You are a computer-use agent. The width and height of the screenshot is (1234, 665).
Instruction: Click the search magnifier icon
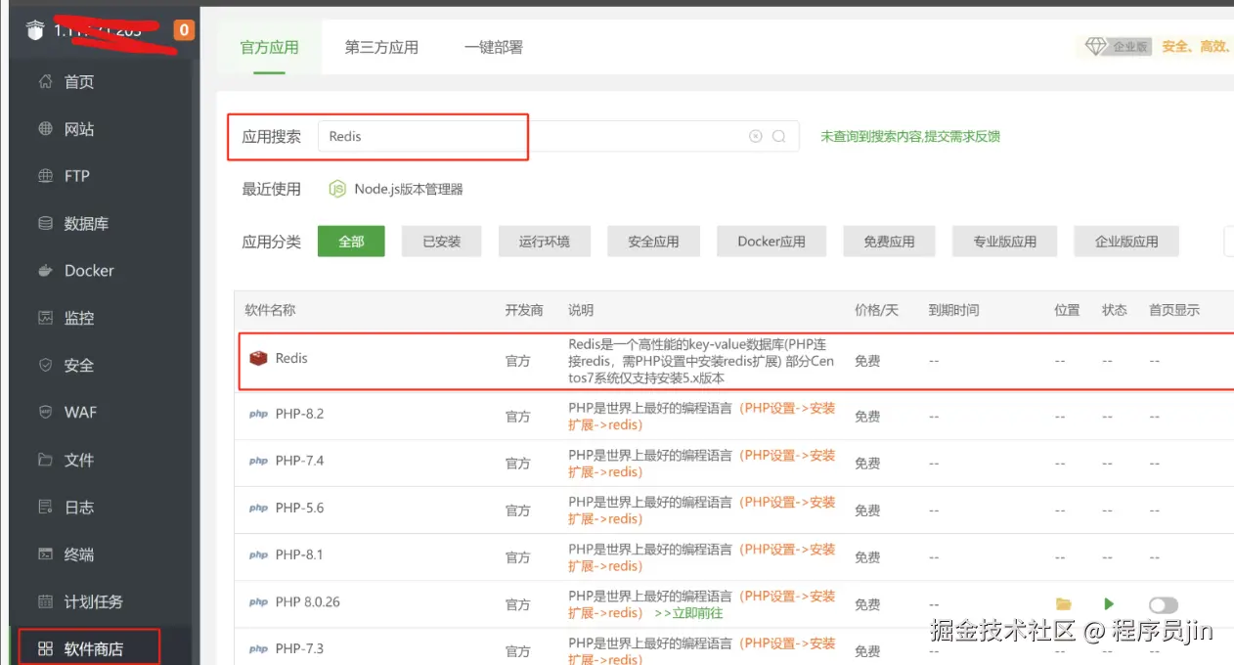pyautogui.click(x=778, y=137)
